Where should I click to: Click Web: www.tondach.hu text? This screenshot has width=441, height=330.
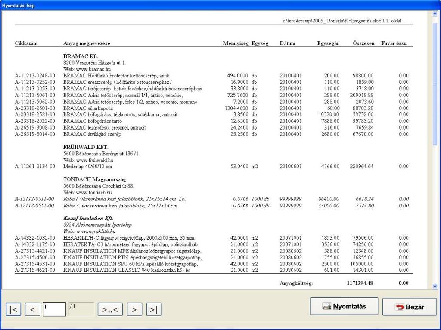tap(87, 193)
